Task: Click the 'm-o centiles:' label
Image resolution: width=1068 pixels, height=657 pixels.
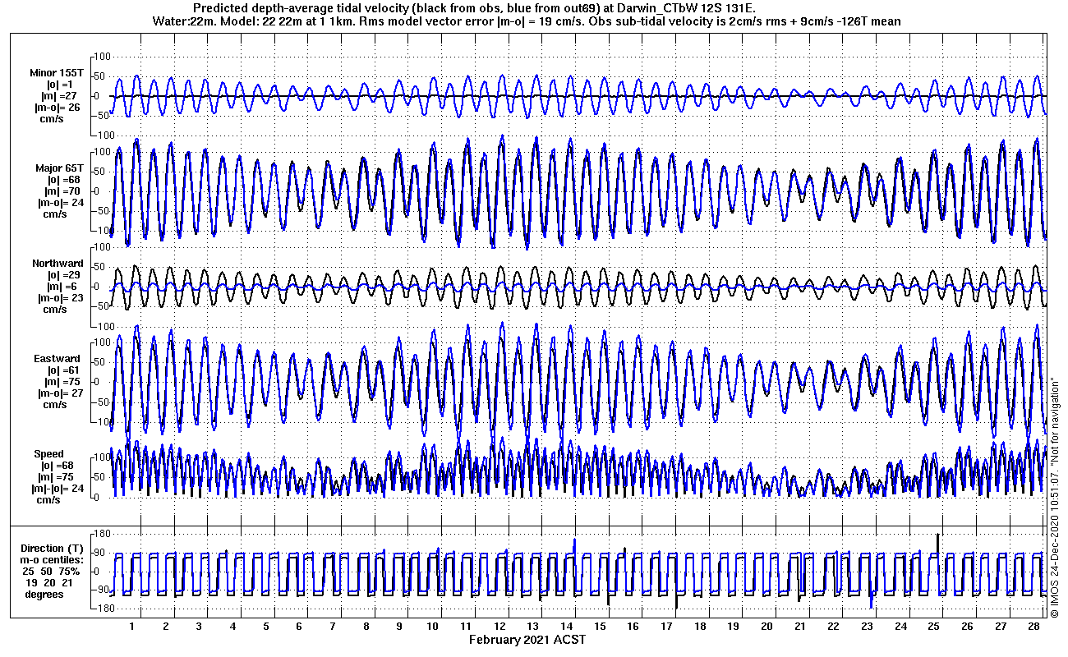Action: coord(53,559)
